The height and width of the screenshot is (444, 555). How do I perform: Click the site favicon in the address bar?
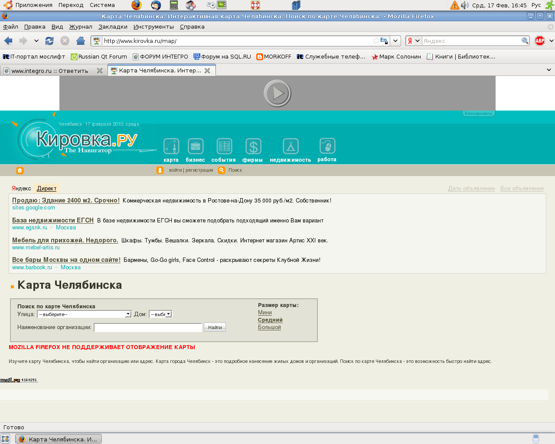[x=97, y=41]
